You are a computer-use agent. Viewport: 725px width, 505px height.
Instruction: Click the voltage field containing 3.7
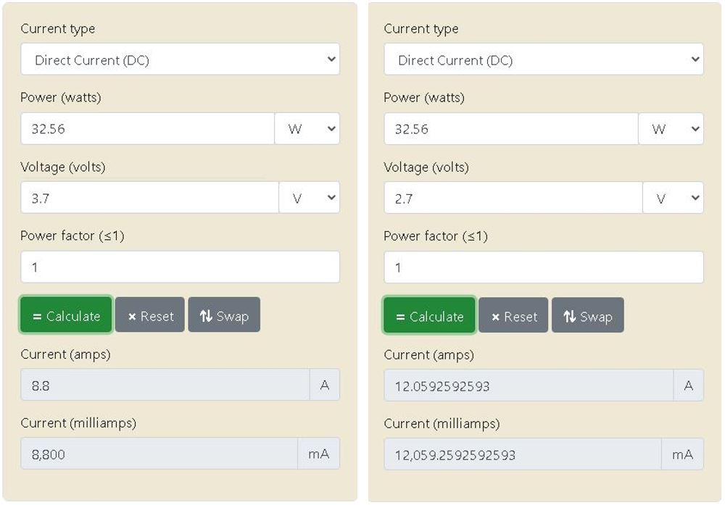(x=149, y=198)
